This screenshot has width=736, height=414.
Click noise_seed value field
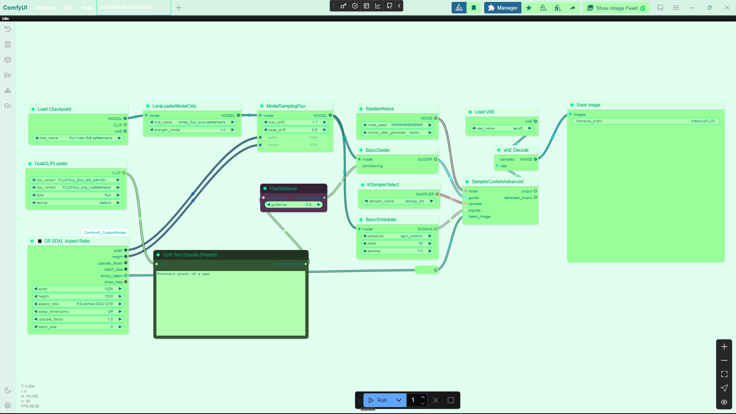(397, 125)
